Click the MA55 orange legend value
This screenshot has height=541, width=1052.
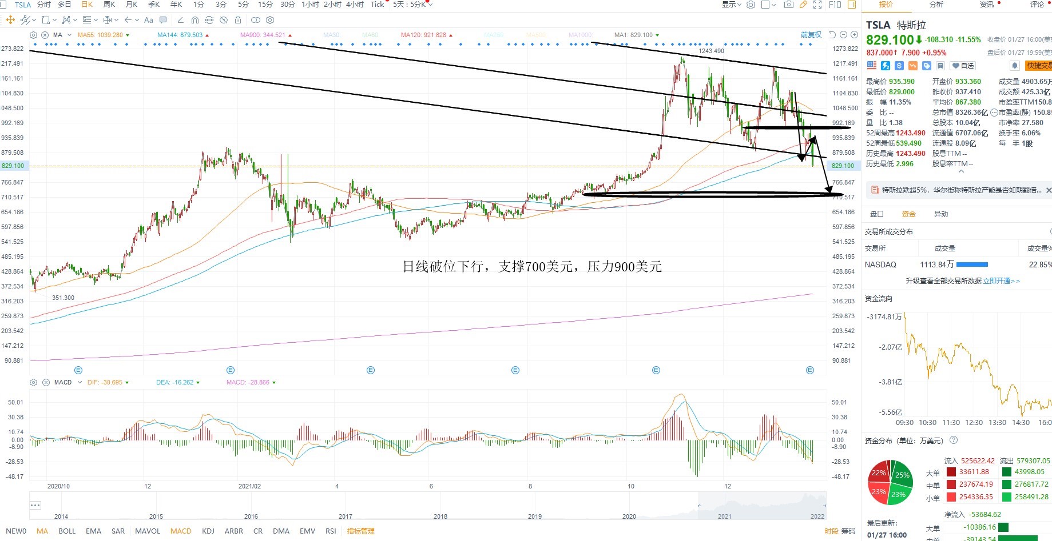point(100,35)
